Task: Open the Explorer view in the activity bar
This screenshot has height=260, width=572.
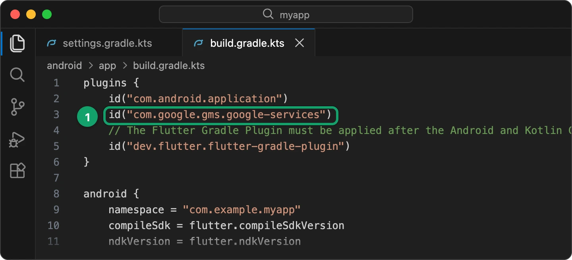Action: (x=17, y=43)
